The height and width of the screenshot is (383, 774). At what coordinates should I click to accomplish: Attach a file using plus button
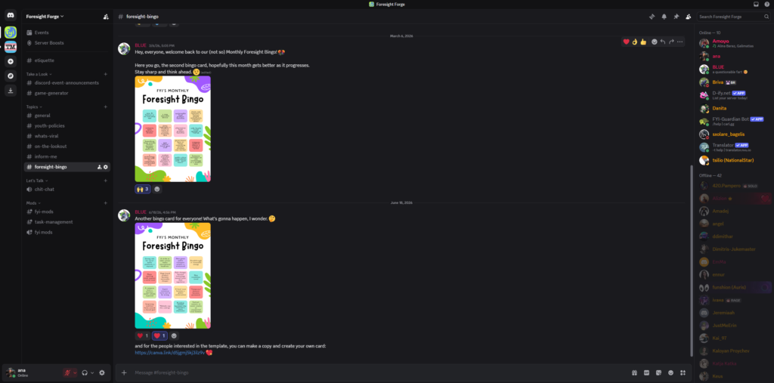point(124,372)
